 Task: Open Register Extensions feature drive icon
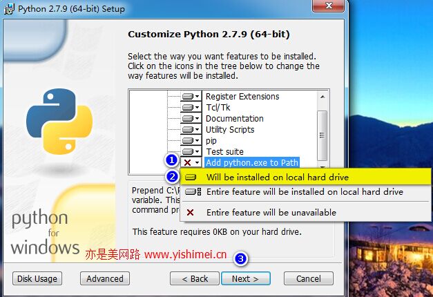click(188, 97)
